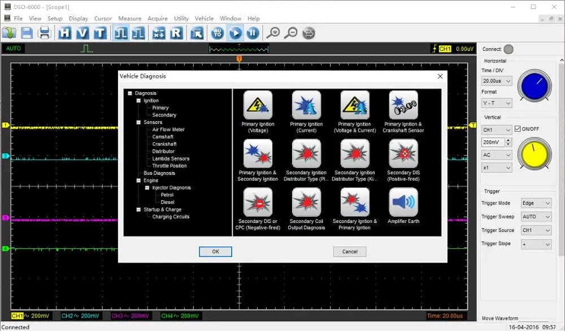Open the Measure menu
This screenshot has width=565, height=331.
coord(129,18)
